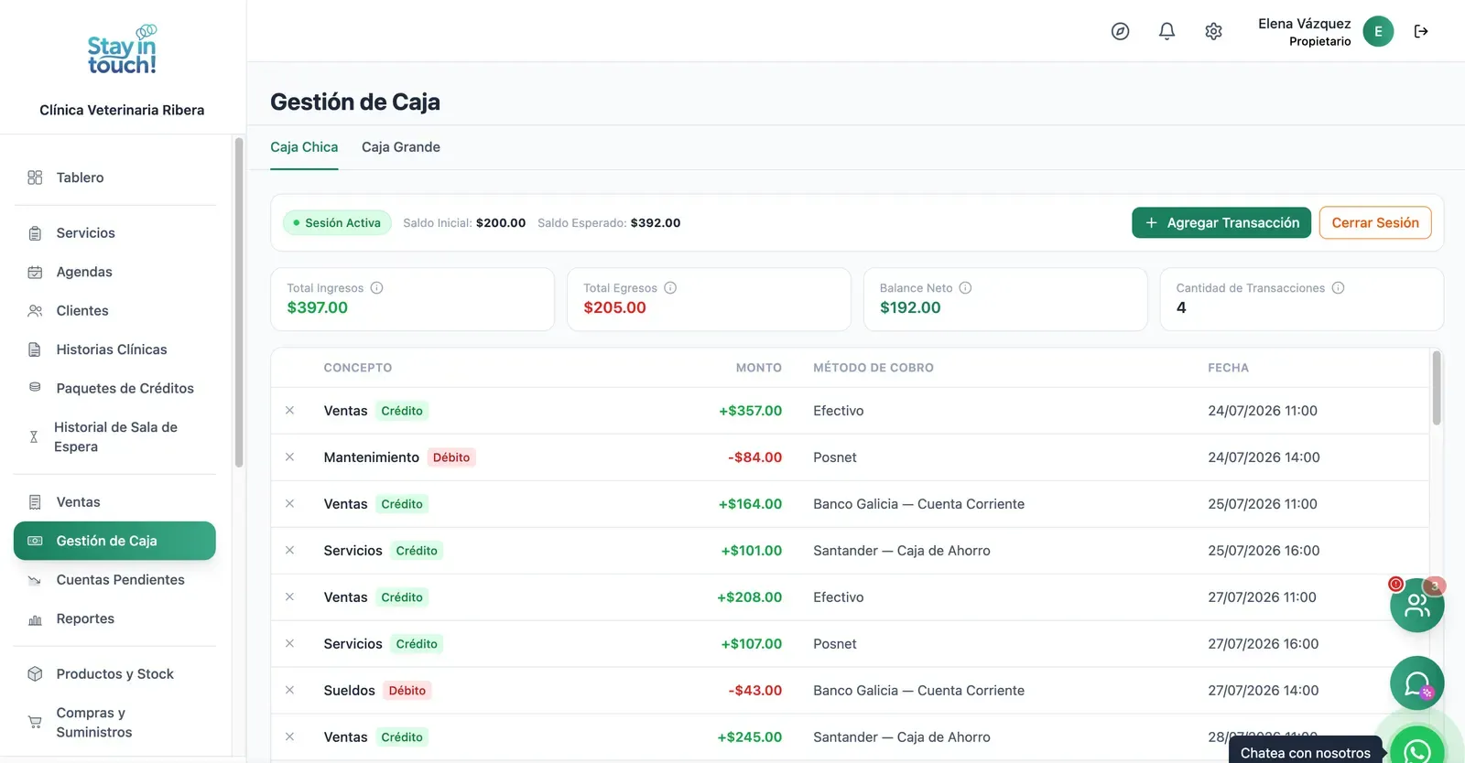Screen dimensions: 1465x763
Task: Show info for Balance Neto
Action: [x=965, y=287]
